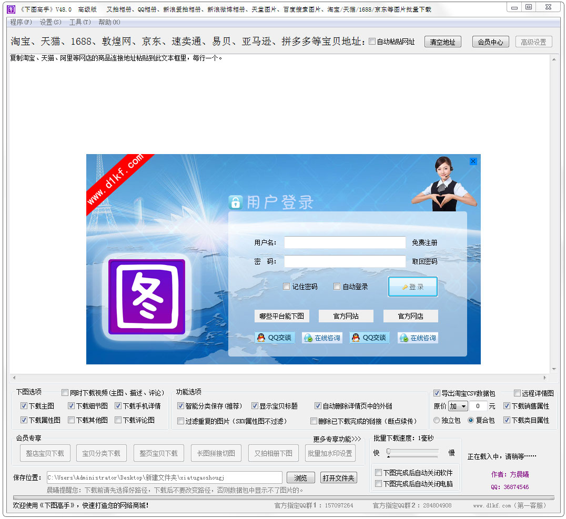Click the 批量下载速度 slider handle
The width and height of the screenshot is (566, 519).
pos(388,452)
